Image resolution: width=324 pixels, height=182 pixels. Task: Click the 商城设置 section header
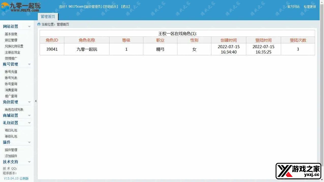point(11,116)
